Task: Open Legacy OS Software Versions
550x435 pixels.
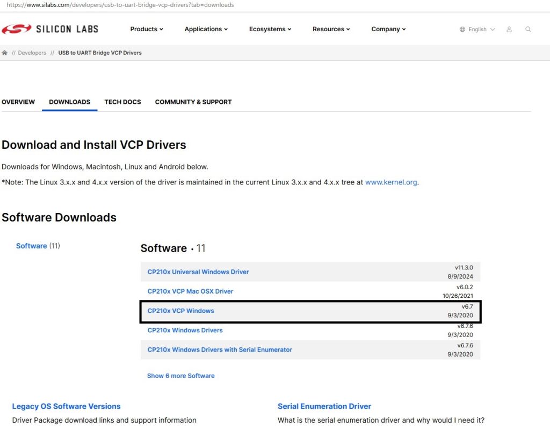Action: coord(66,406)
